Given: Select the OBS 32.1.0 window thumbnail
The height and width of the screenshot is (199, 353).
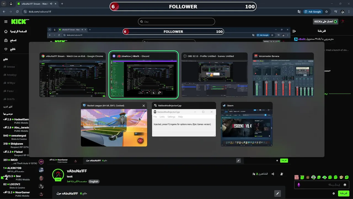Looking at the screenshot, I should click(215, 75).
